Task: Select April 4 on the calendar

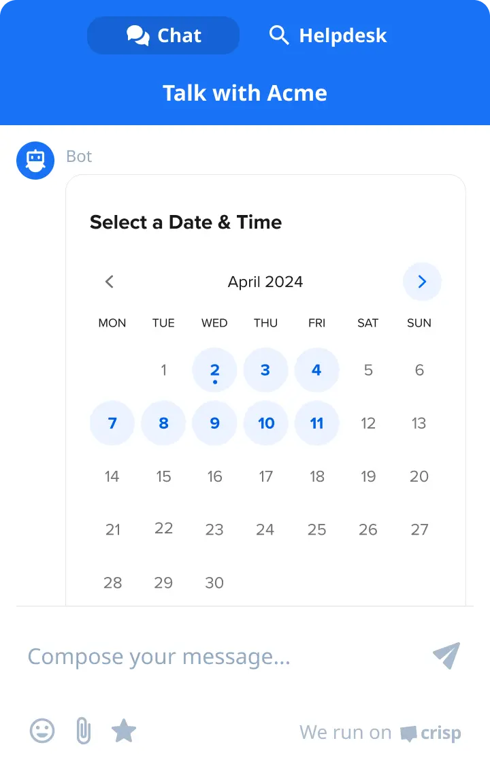Action: [x=316, y=369]
